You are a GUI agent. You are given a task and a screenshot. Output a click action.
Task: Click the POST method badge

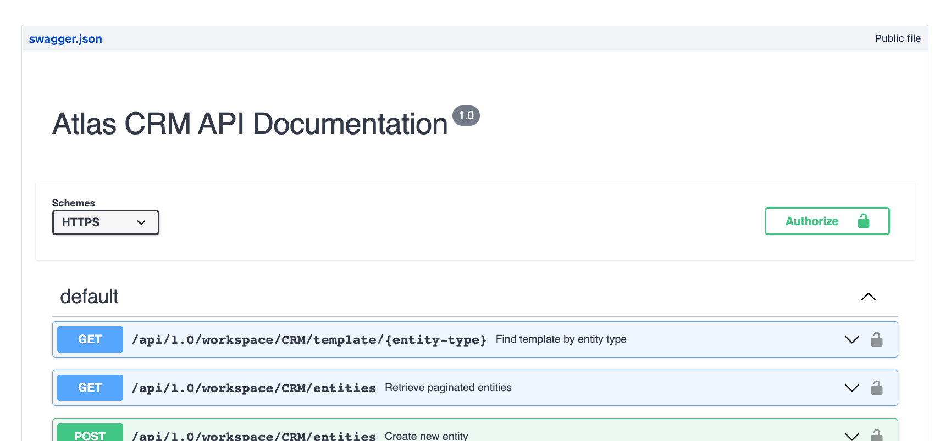[x=90, y=434]
